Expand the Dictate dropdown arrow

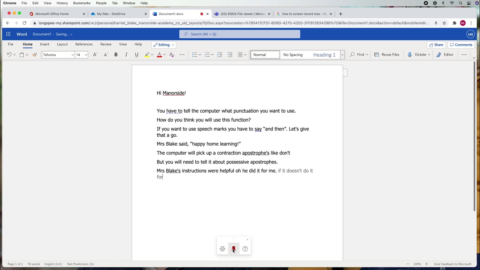(x=429, y=55)
